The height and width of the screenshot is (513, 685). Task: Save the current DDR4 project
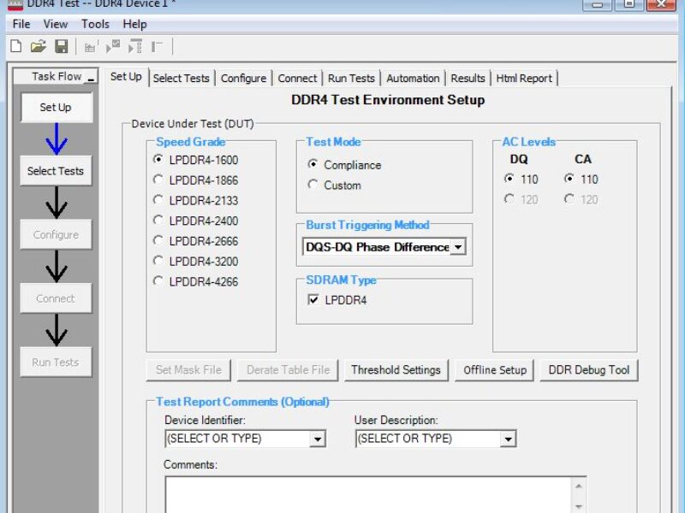click(x=62, y=46)
